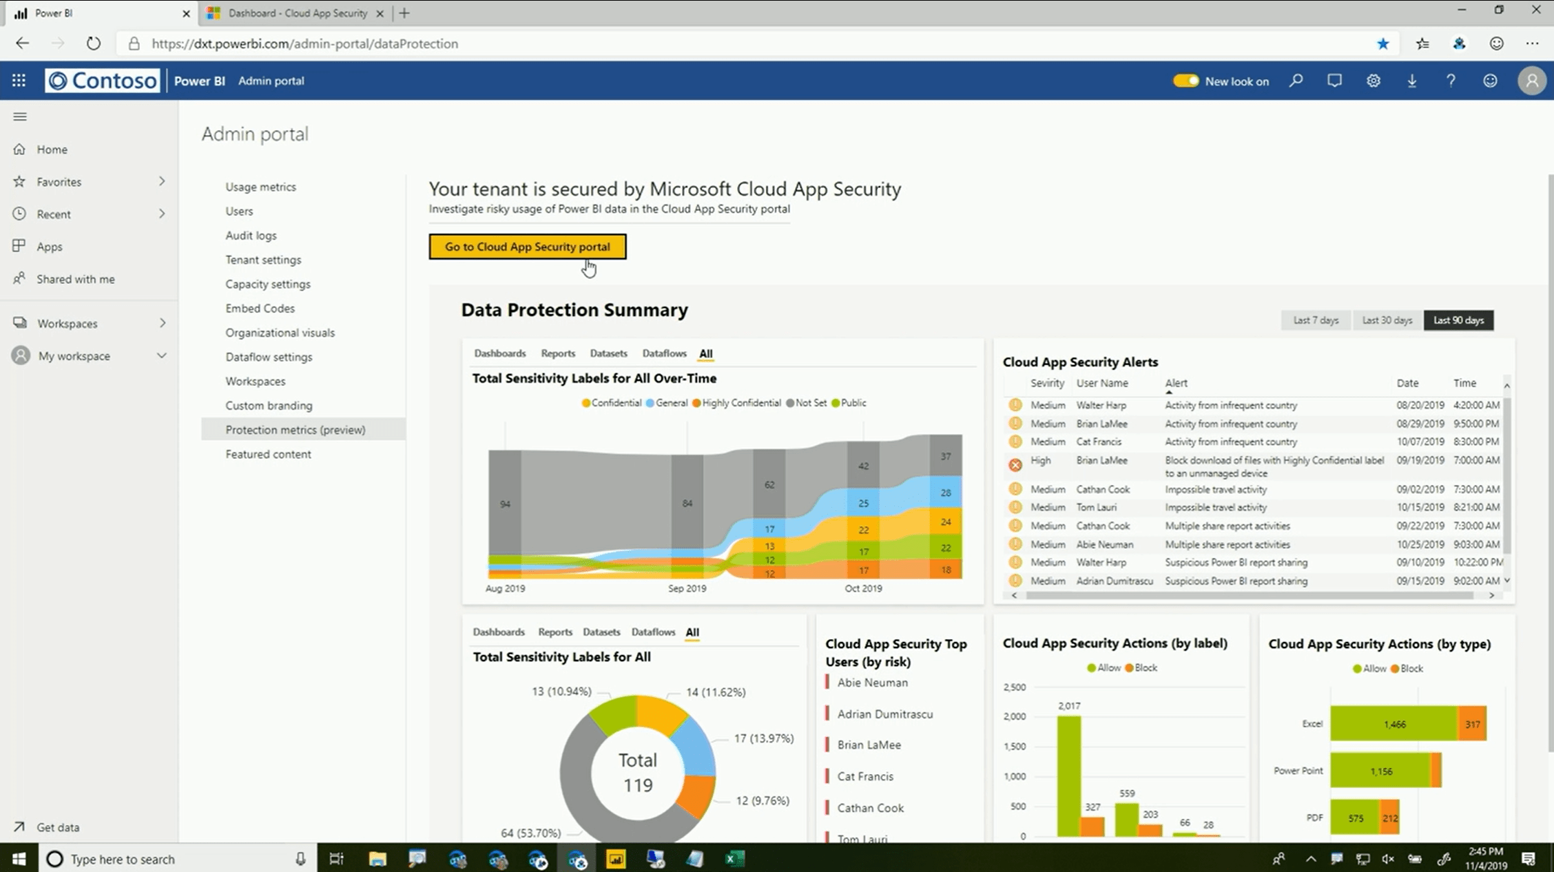
Task: Click Go to Cloud App Security portal
Action: coord(527,247)
